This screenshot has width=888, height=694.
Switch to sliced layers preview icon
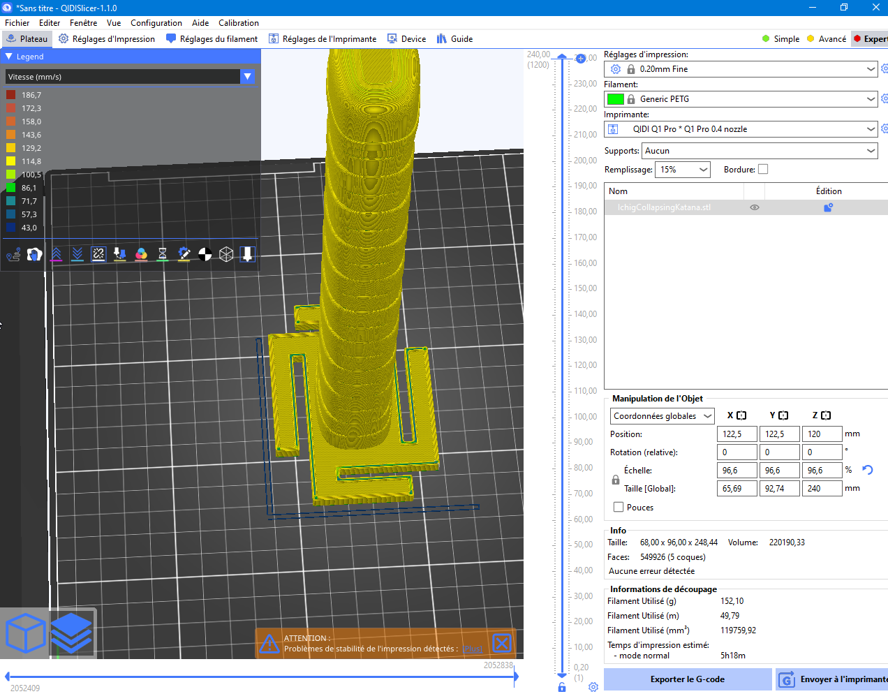click(72, 633)
